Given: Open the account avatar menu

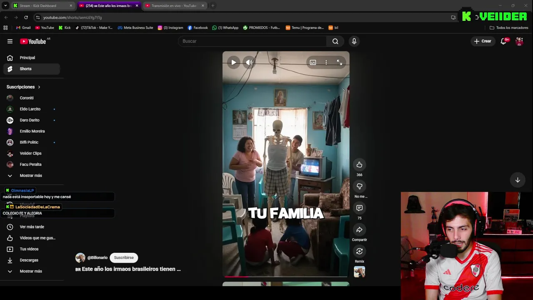Looking at the screenshot, I should (x=519, y=41).
